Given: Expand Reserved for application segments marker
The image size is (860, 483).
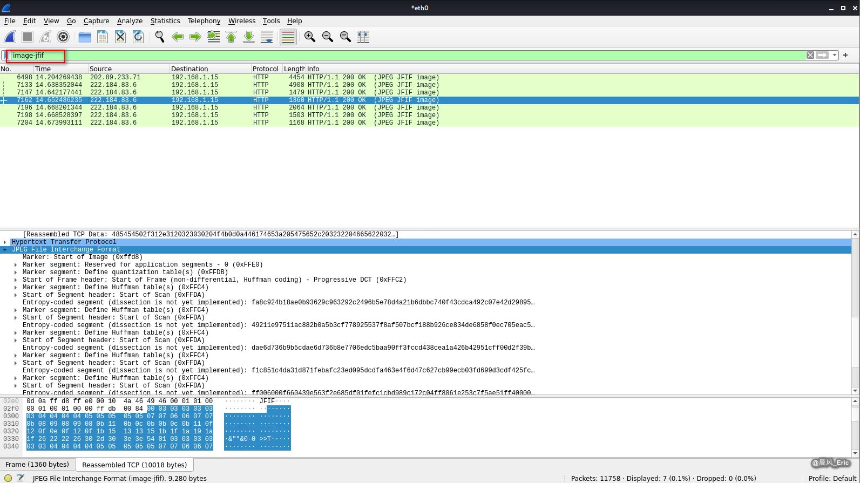Looking at the screenshot, I should coord(16,264).
